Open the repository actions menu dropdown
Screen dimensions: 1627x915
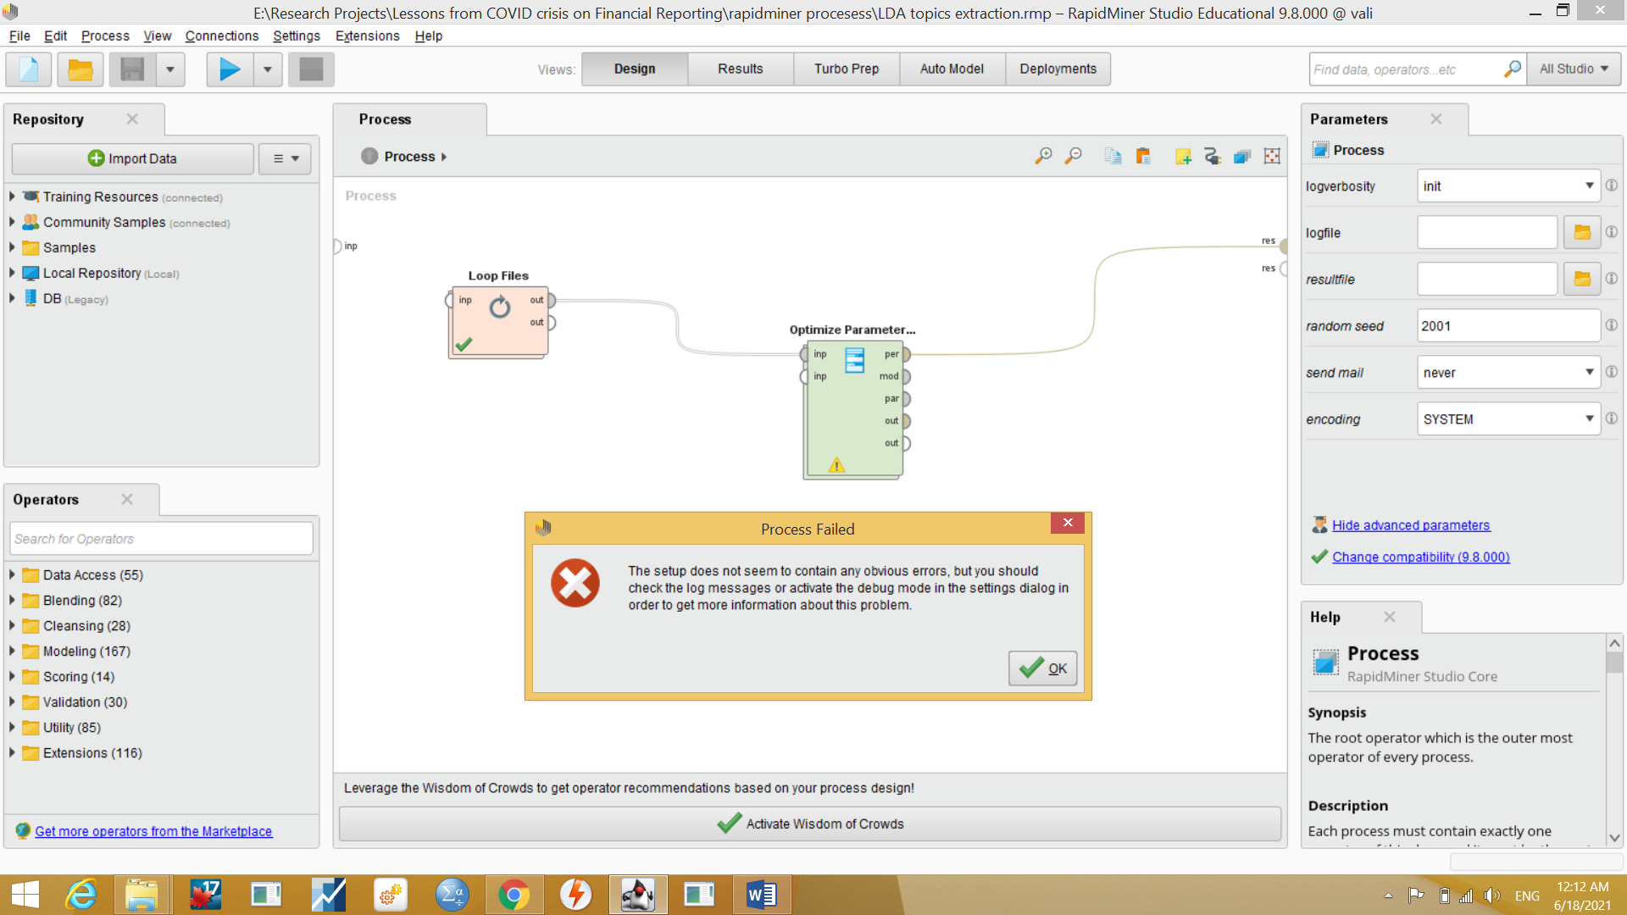tap(285, 158)
